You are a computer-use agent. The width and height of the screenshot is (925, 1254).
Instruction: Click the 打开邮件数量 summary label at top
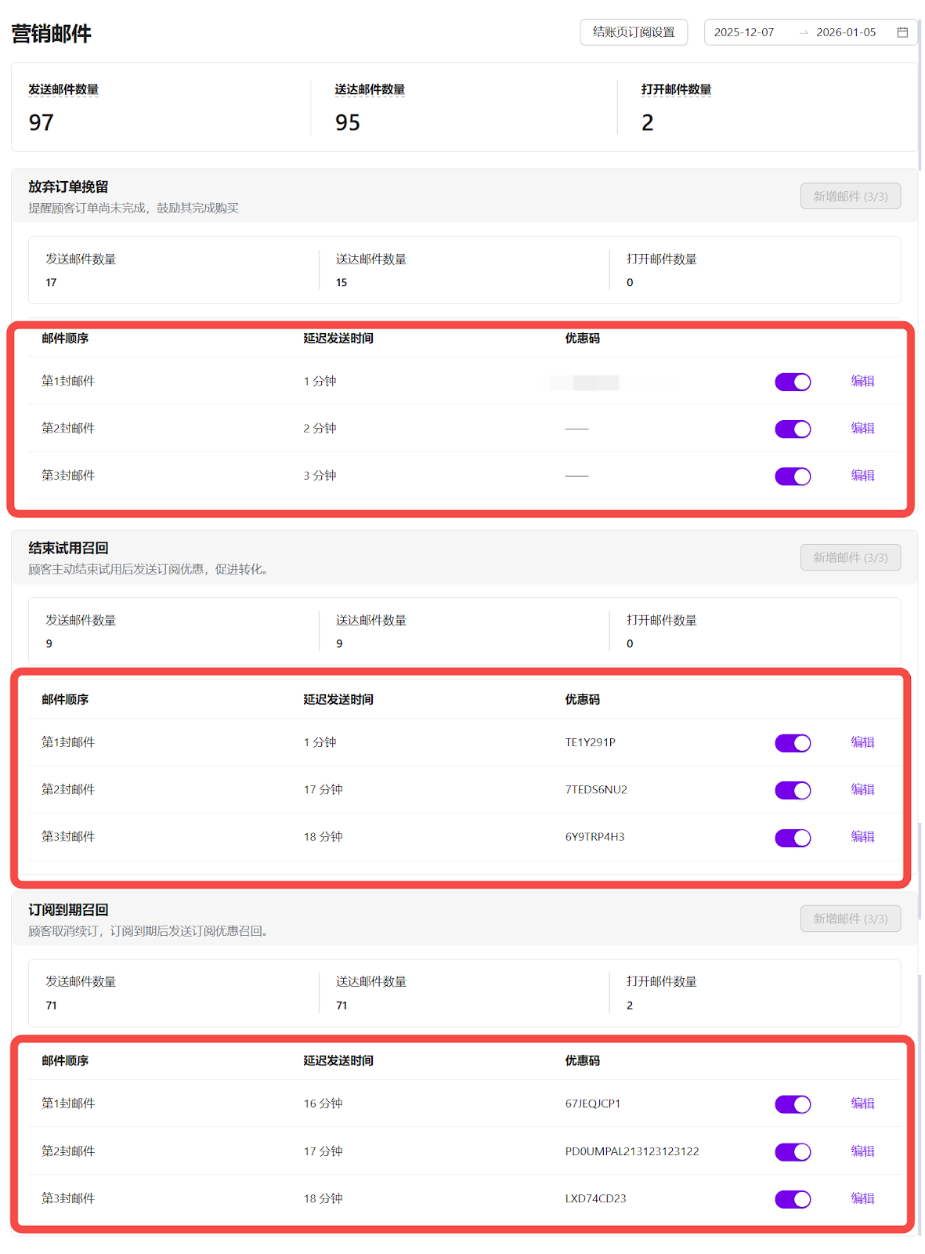(676, 89)
